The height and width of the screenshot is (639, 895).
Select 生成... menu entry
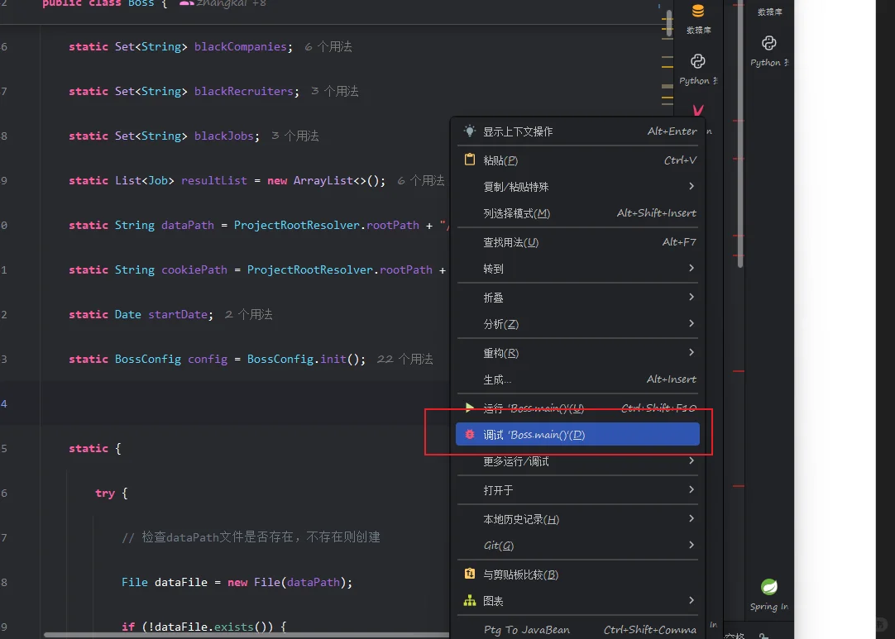pos(577,379)
